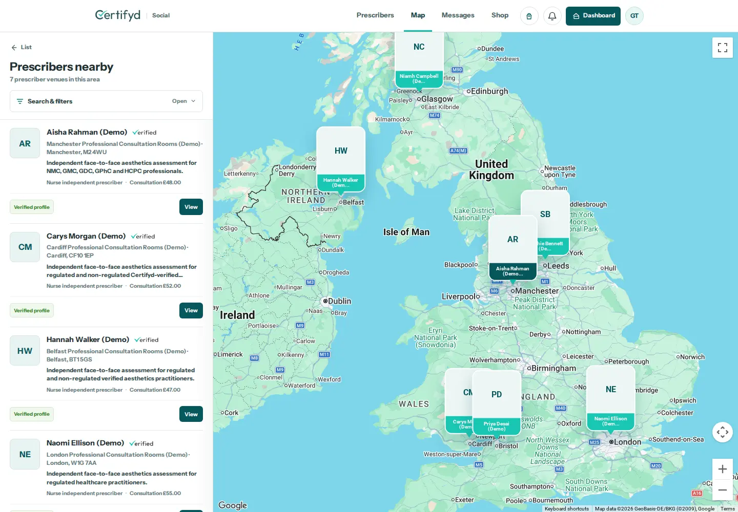Screen dimensions: 738x512
Task: Click Verified profile badge for Aisha Rahman
Action: point(32,207)
